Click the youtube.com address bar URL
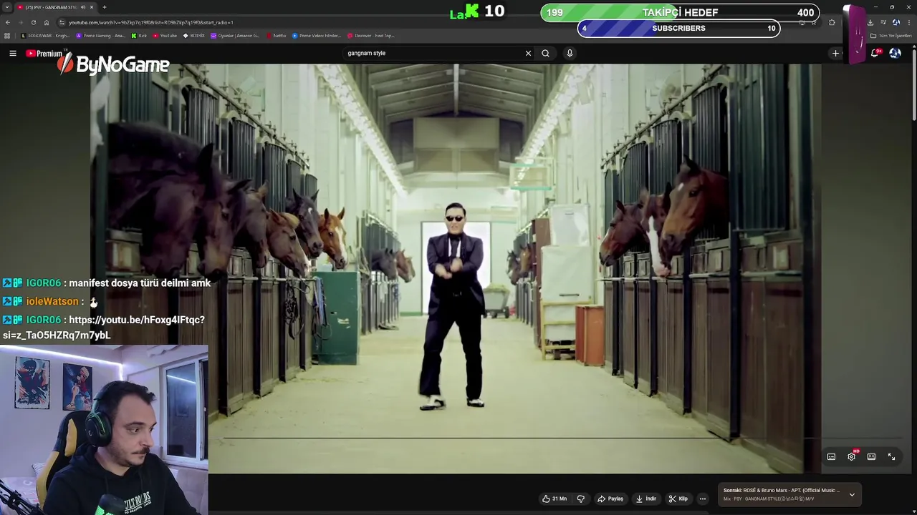The image size is (917, 515). coord(151,22)
